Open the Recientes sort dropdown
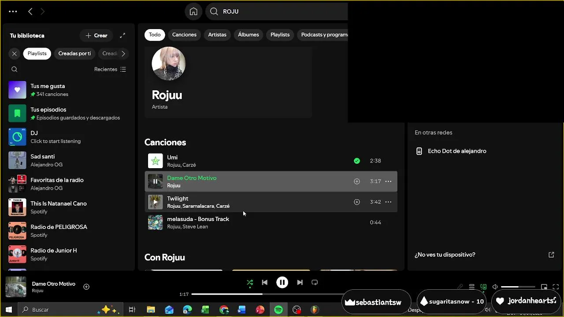The height and width of the screenshot is (317, 564). pos(110,69)
